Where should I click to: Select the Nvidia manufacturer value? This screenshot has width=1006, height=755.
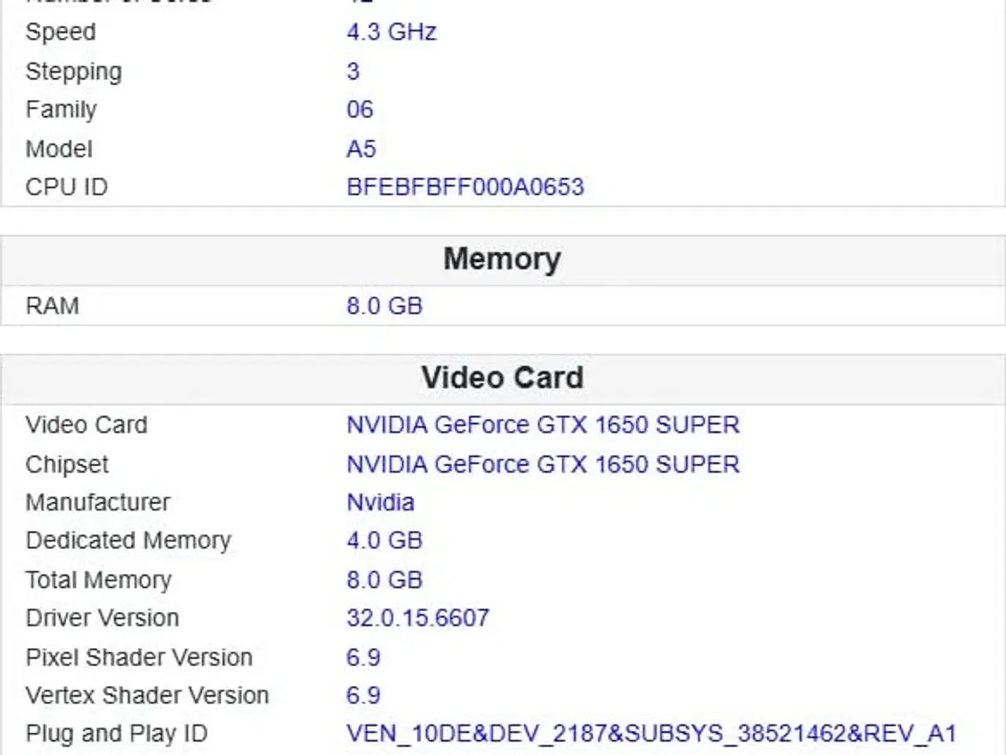point(380,503)
